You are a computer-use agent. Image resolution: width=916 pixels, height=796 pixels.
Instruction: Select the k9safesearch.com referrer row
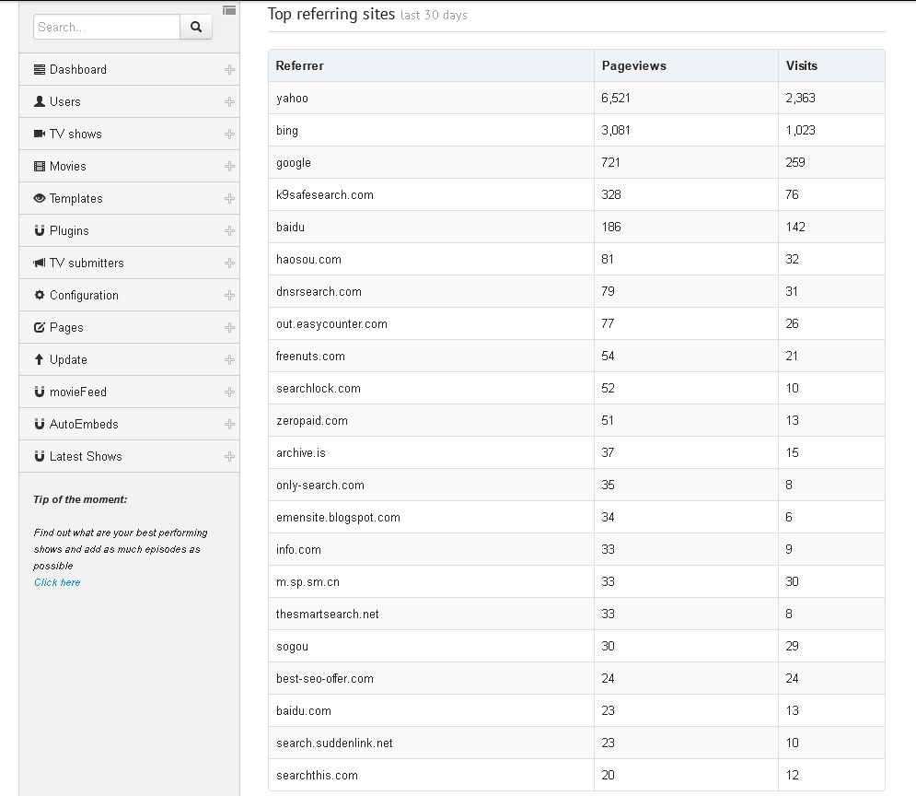pos(576,194)
